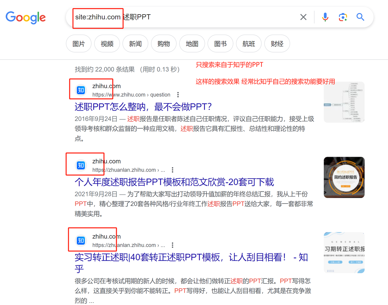Start voice search with microphone icon

325,17
